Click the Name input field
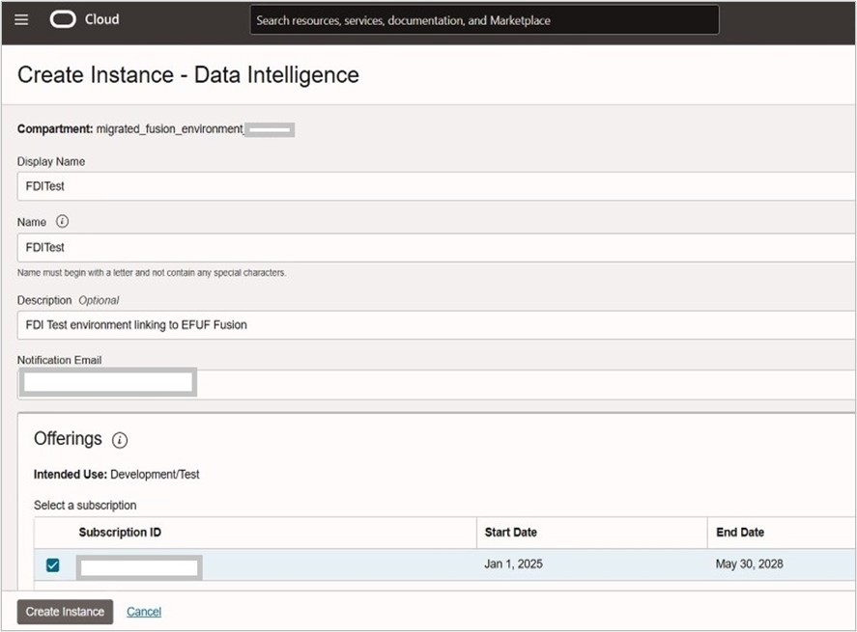The height and width of the screenshot is (632, 857). point(435,248)
